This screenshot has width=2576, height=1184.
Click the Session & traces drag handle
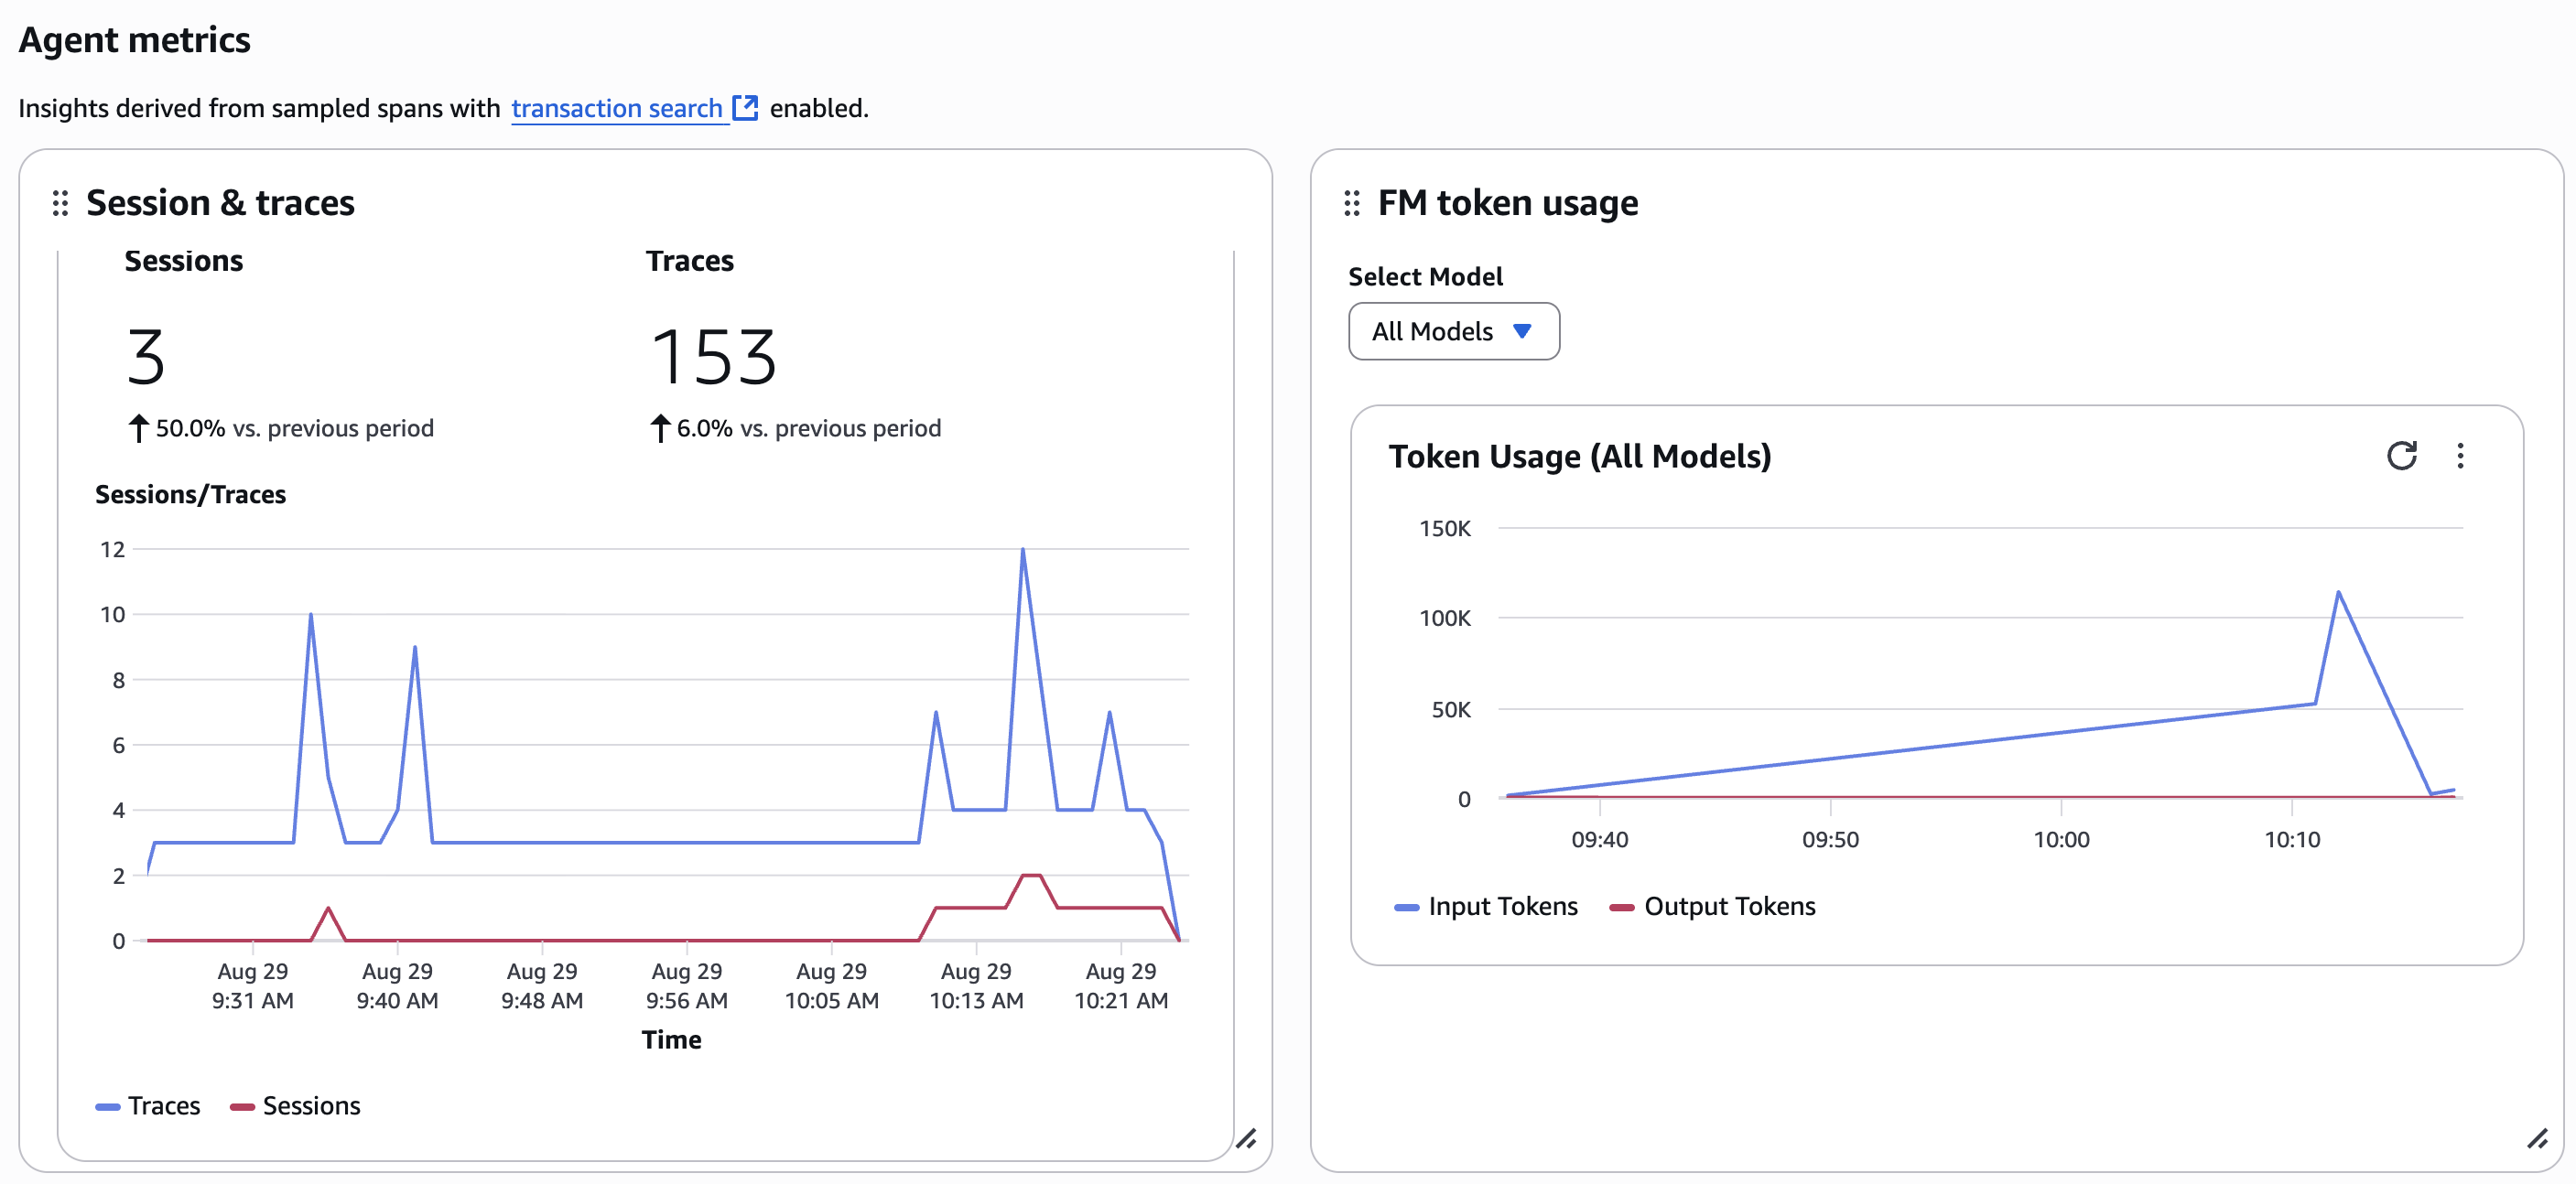60,203
